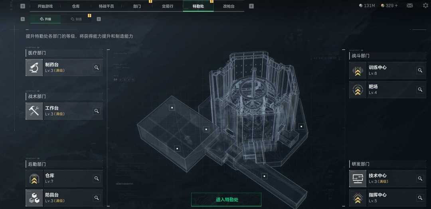431x209 pixels.
Task: Click the 仓库 upgrade chevrons icon
Action: 34,179
